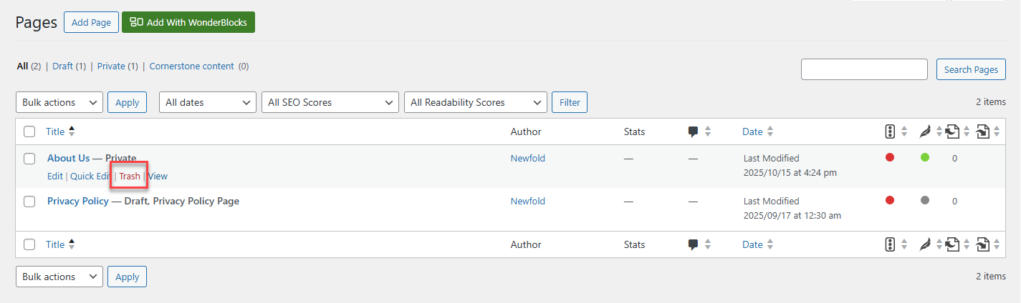Filter pages by Draft status
Viewport: 1021px width, 303px height.
coord(62,66)
